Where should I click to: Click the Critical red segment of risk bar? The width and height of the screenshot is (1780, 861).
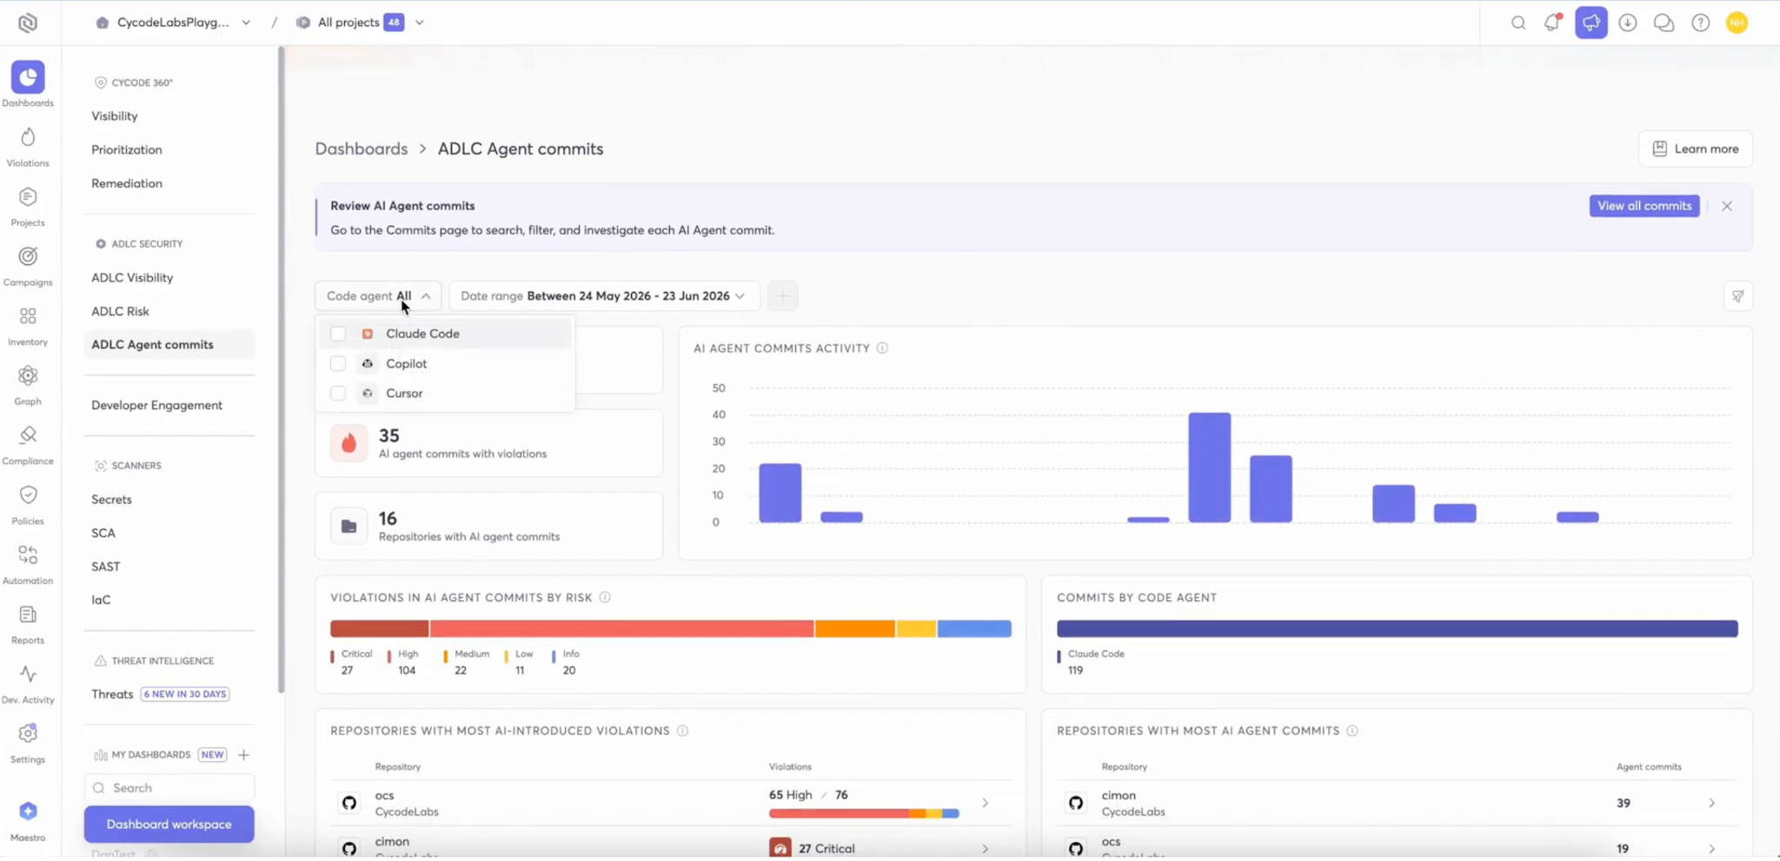click(x=379, y=629)
